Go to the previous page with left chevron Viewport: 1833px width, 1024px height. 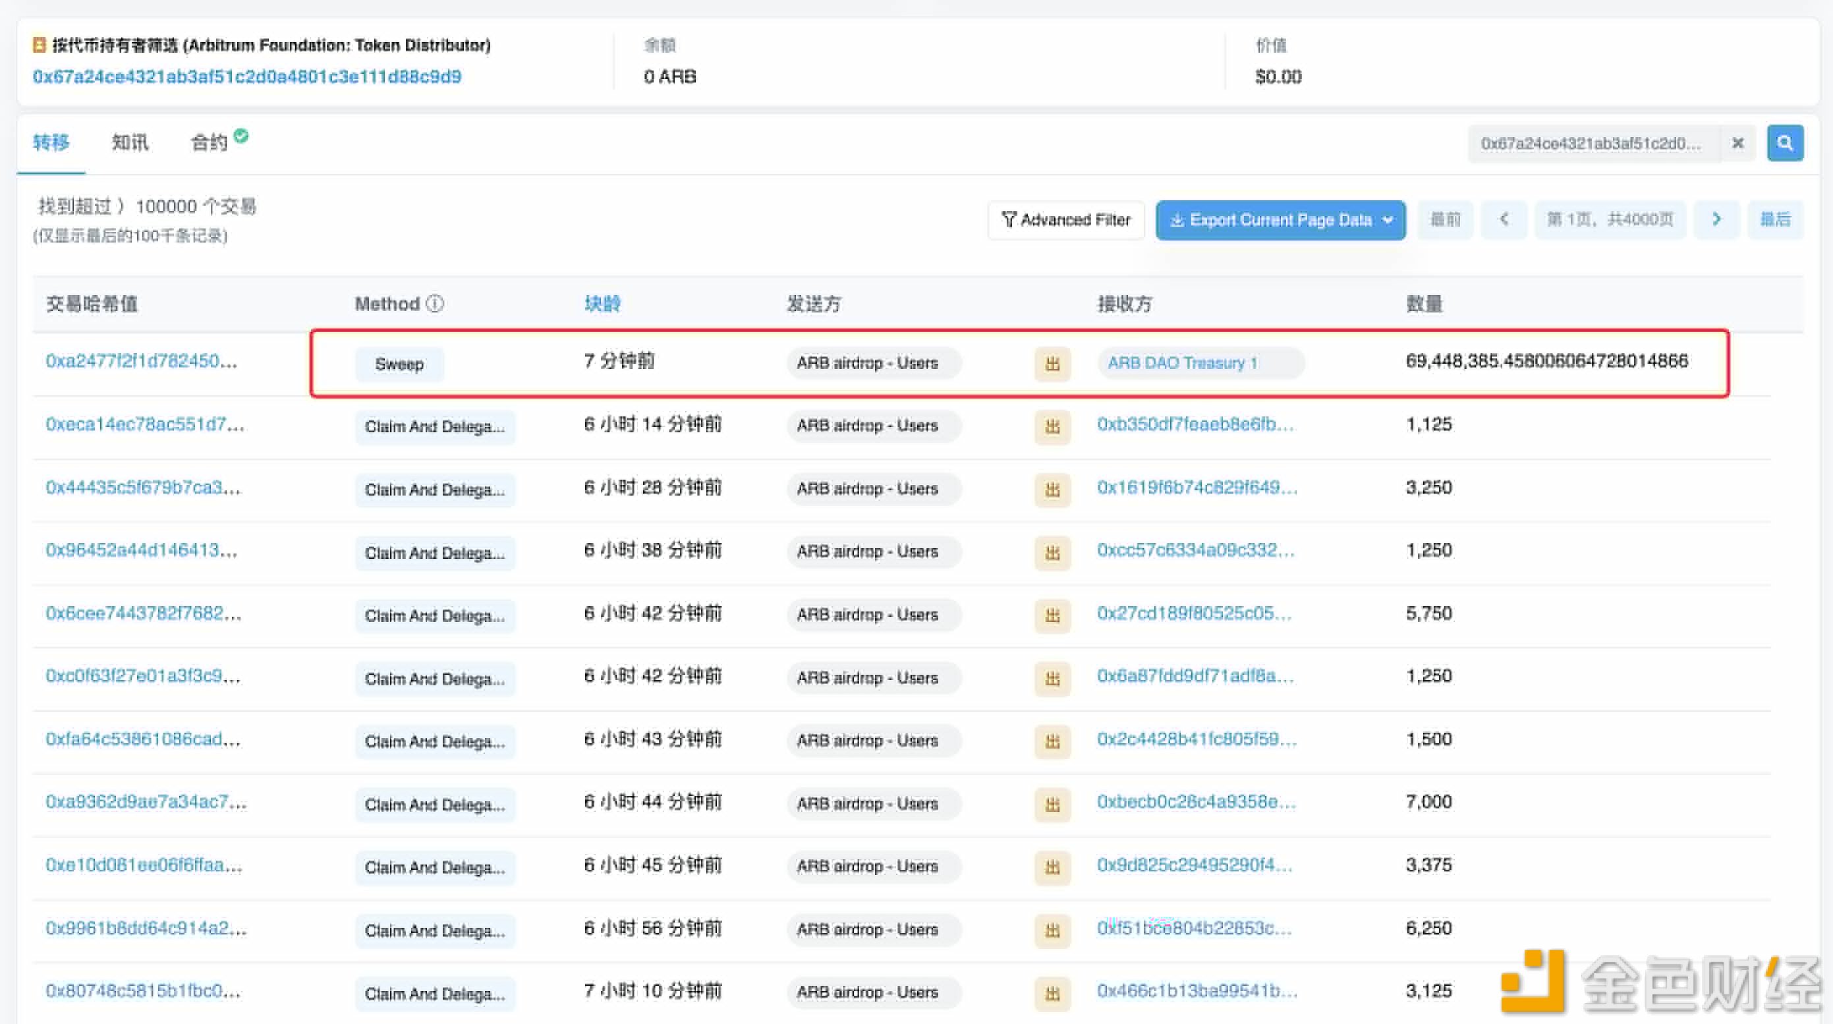point(1504,219)
